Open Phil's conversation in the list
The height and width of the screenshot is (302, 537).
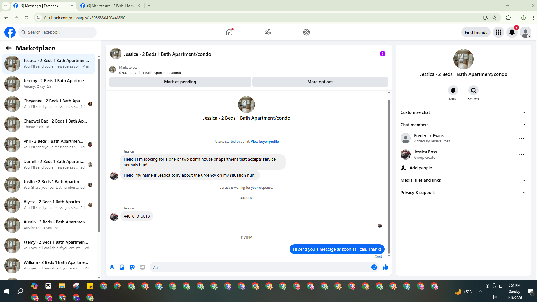tap(49, 144)
